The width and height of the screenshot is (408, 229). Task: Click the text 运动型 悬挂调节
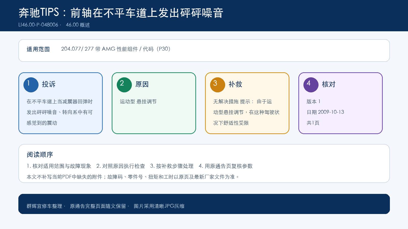click(138, 102)
